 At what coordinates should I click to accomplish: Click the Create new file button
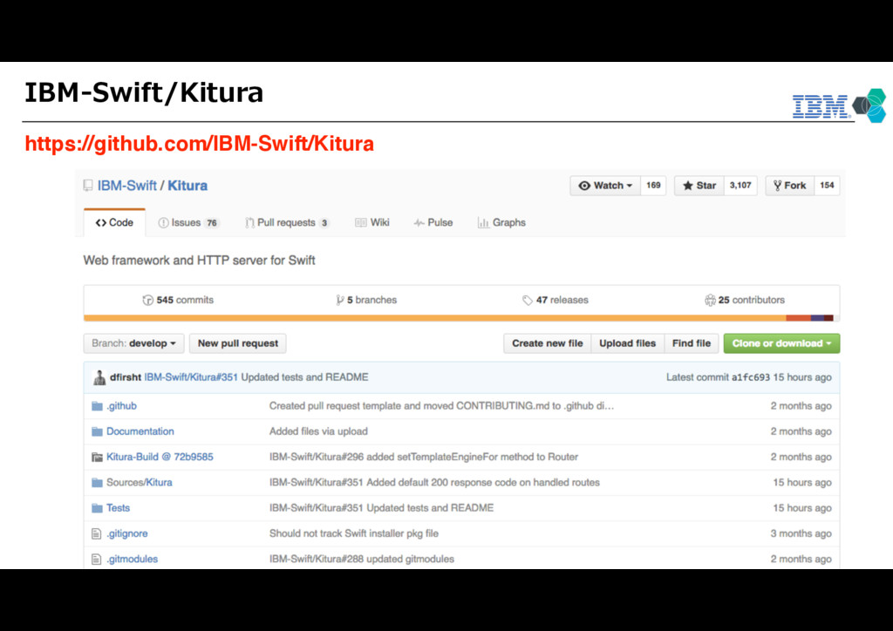pyautogui.click(x=547, y=343)
